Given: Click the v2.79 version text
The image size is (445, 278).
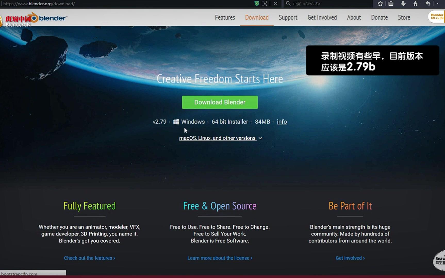Looking at the screenshot, I should pos(160,122).
